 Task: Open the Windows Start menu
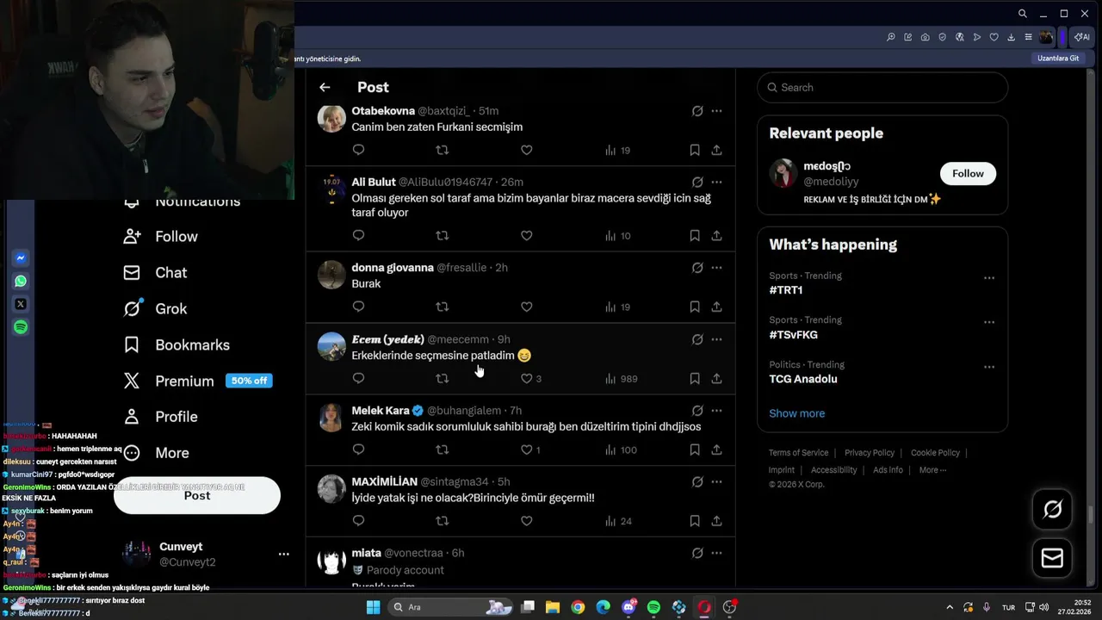point(373,607)
